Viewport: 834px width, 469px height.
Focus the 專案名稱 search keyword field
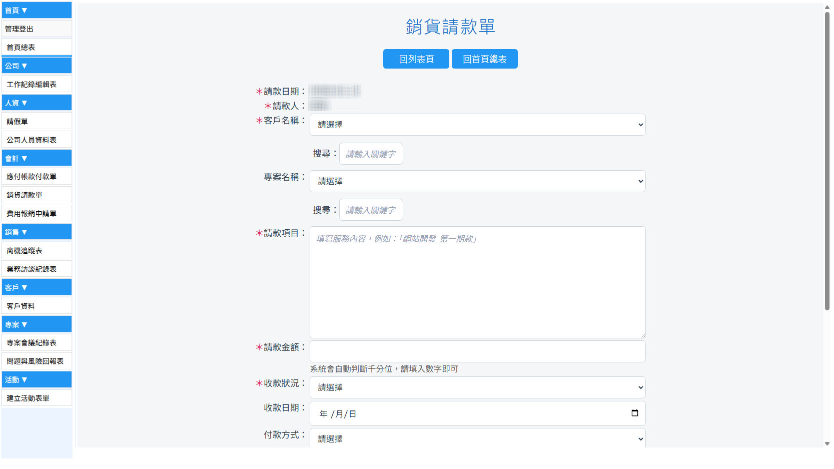[371, 210]
